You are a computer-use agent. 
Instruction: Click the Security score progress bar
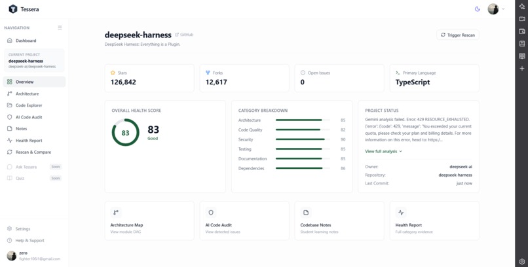pyautogui.click(x=303, y=139)
